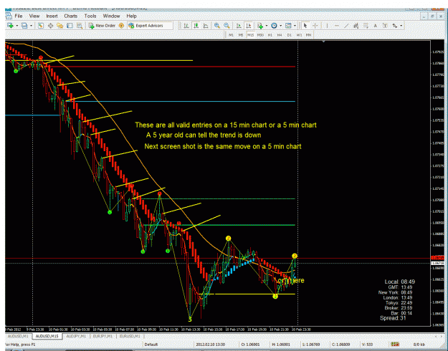Open the New Chart icon
Image resolution: width=448 pixels, height=351 pixels.
pos(11,26)
